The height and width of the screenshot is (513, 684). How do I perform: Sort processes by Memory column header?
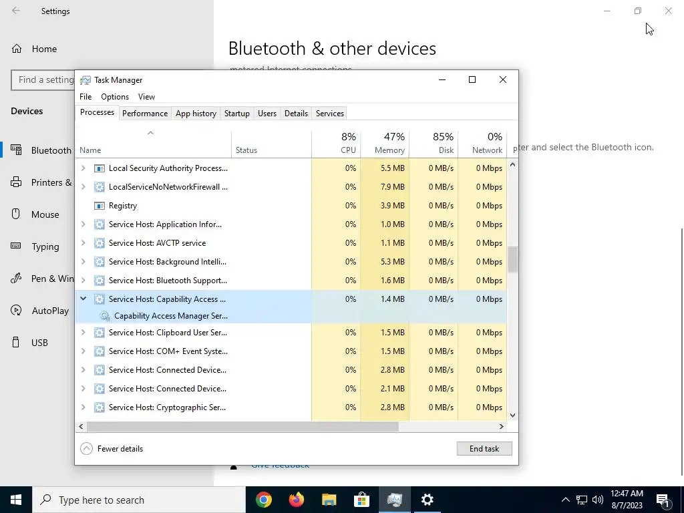(x=385, y=144)
